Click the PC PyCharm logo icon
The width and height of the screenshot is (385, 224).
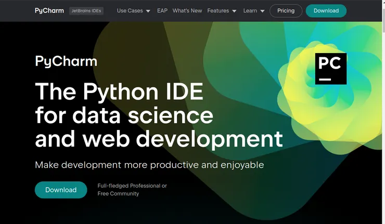click(331, 69)
